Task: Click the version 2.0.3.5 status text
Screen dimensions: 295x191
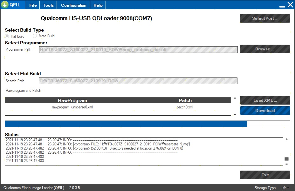Action: [74, 188]
